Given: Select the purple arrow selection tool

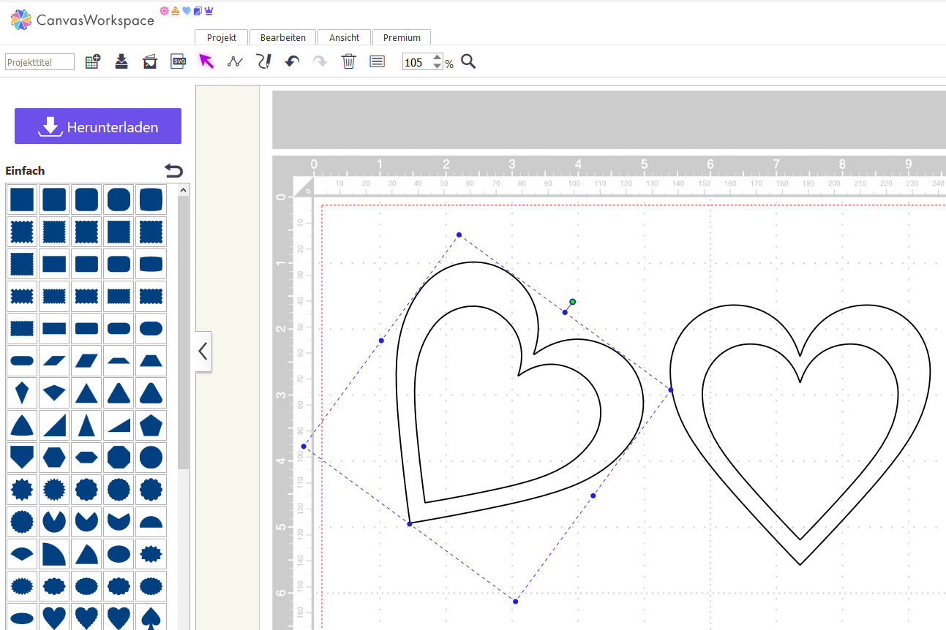Looking at the screenshot, I should coord(207,61).
